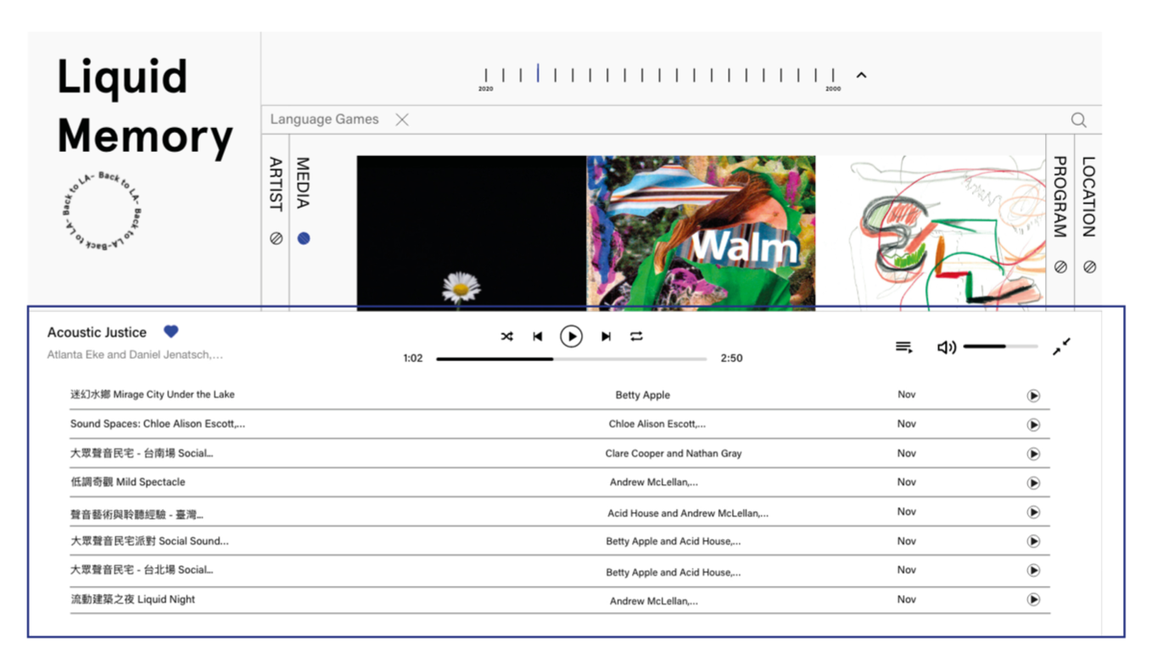1152x663 pixels.
Task: Skip to the next track
Action: click(605, 336)
